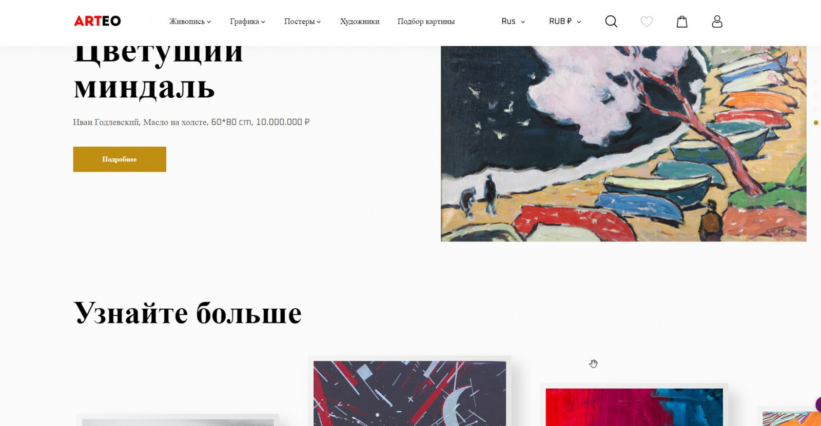Viewport: 821px width, 426px height.
Task: Open the Подбор картины menu item
Action: pyautogui.click(x=426, y=22)
